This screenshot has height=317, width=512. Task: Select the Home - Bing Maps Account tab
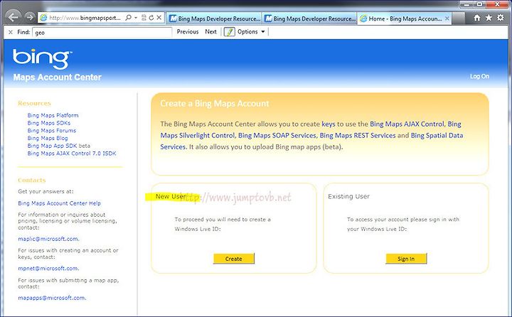click(404, 18)
